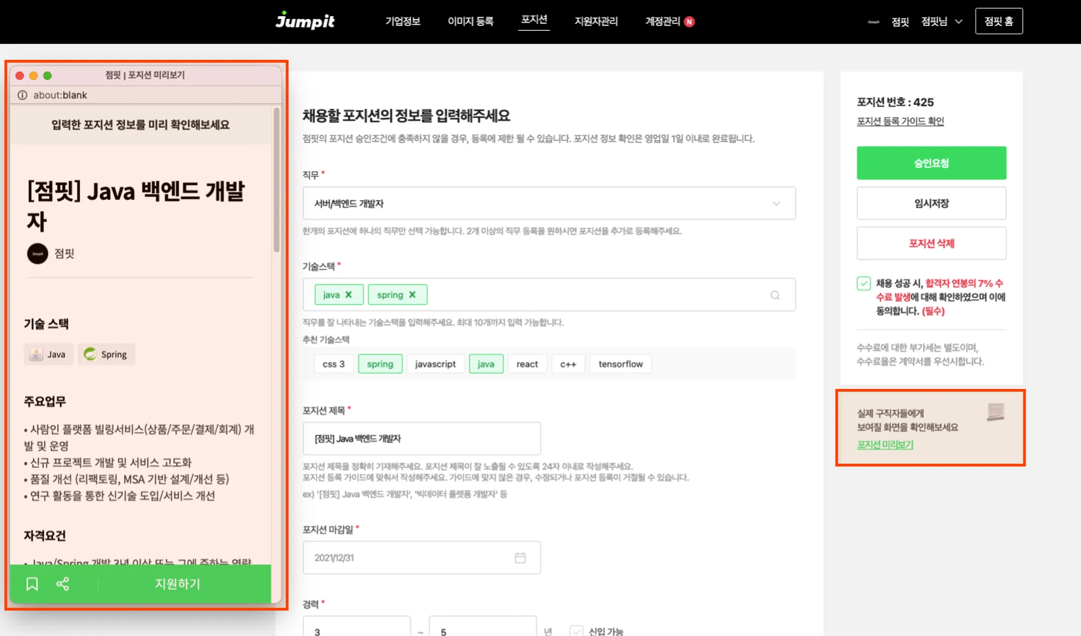Click the preview window scrollbar
This screenshot has height=636, width=1081.
tap(276, 181)
